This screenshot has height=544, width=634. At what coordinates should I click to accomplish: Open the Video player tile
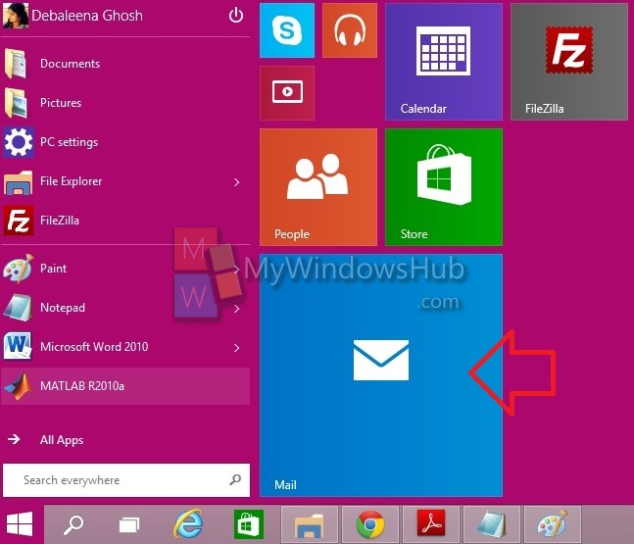coord(287,92)
